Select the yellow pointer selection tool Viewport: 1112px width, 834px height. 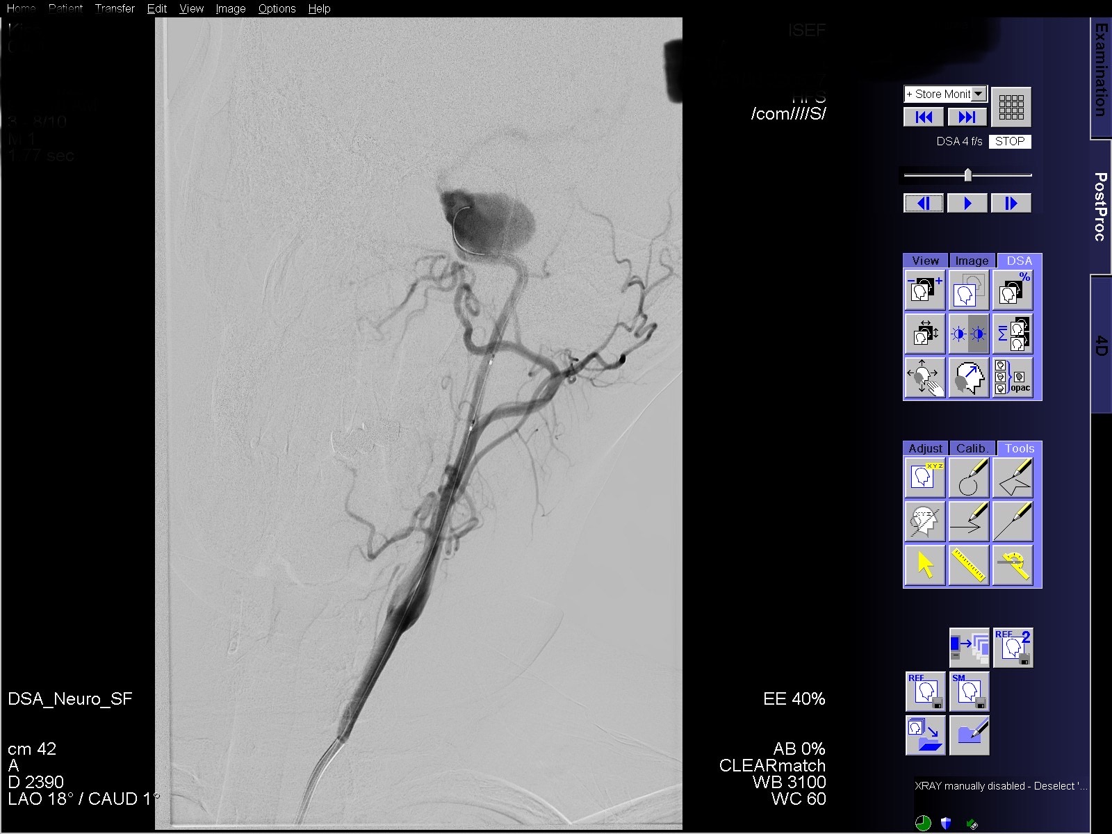924,564
